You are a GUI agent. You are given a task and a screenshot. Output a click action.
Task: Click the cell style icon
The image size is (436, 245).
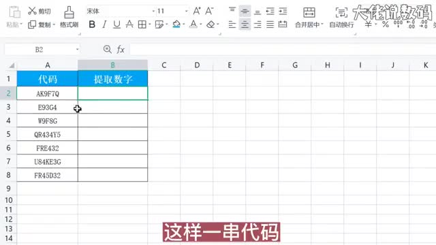[159, 24]
